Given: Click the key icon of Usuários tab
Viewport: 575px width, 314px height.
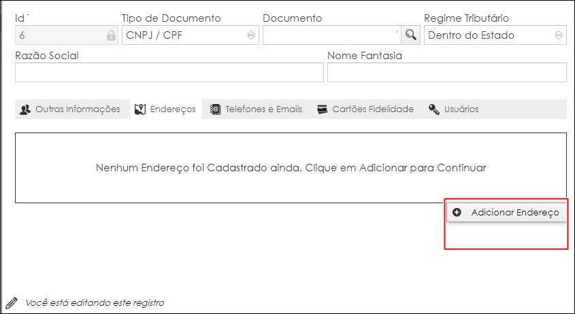Looking at the screenshot, I should 434,109.
